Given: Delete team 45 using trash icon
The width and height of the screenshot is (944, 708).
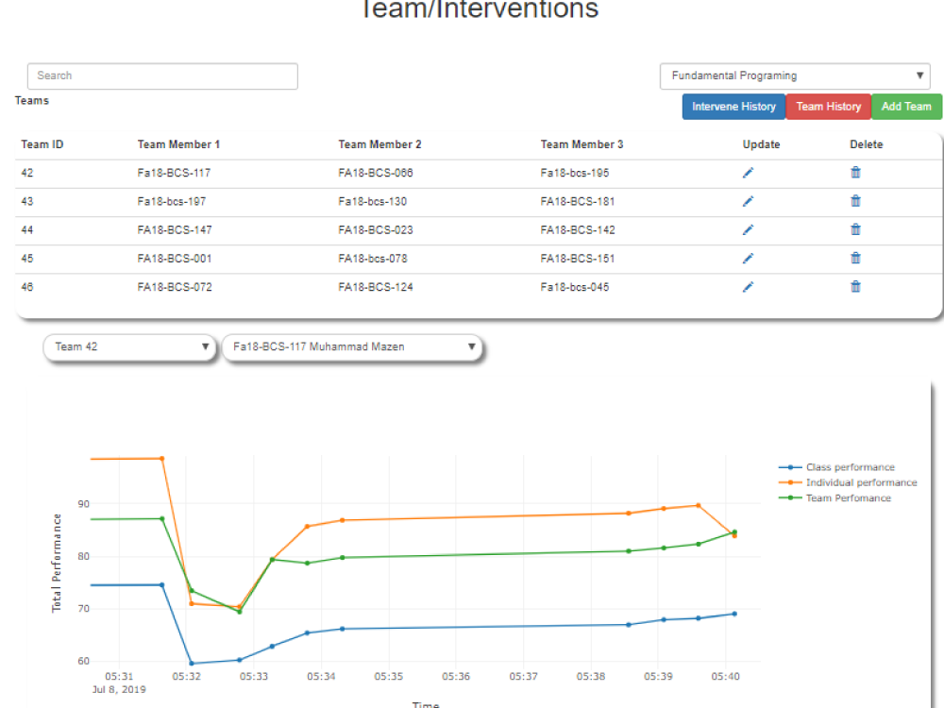Looking at the screenshot, I should [855, 259].
